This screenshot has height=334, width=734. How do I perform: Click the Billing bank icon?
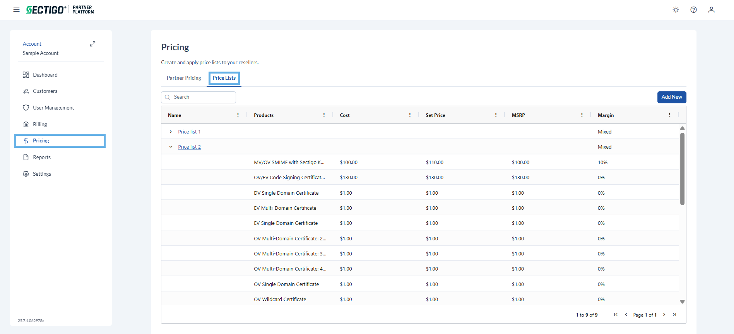[x=26, y=124]
